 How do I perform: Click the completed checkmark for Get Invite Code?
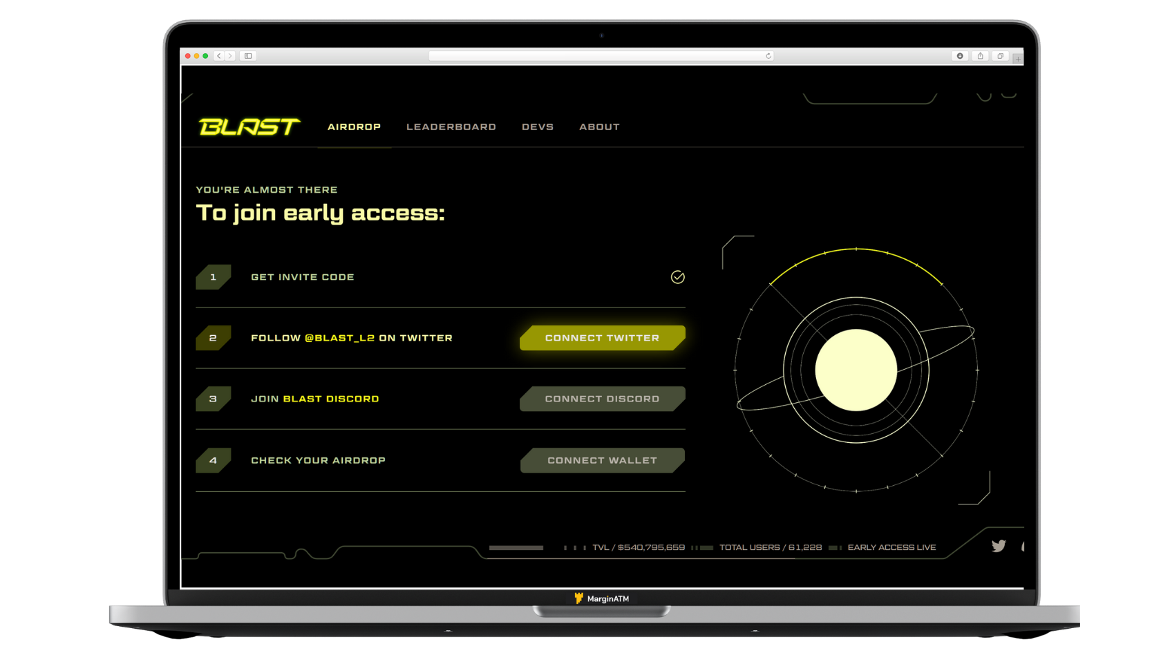[x=678, y=277]
